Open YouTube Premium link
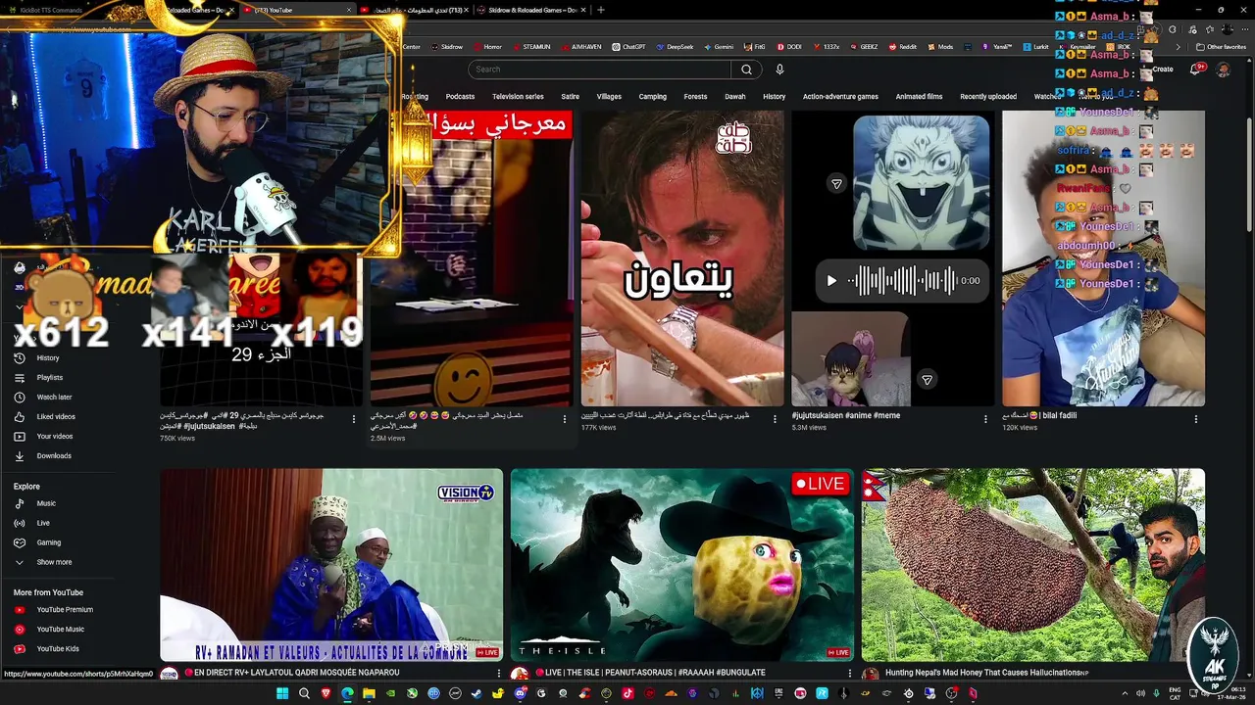Image resolution: width=1255 pixels, height=705 pixels. click(65, 610)
